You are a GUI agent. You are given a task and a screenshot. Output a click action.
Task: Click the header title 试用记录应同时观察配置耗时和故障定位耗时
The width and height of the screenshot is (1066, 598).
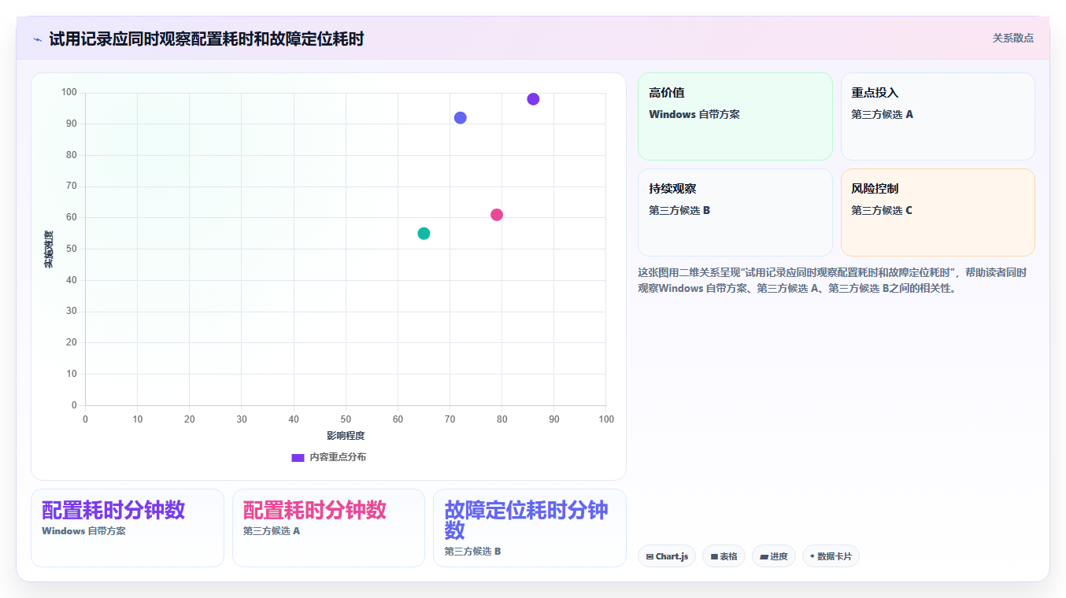(206, 39)
